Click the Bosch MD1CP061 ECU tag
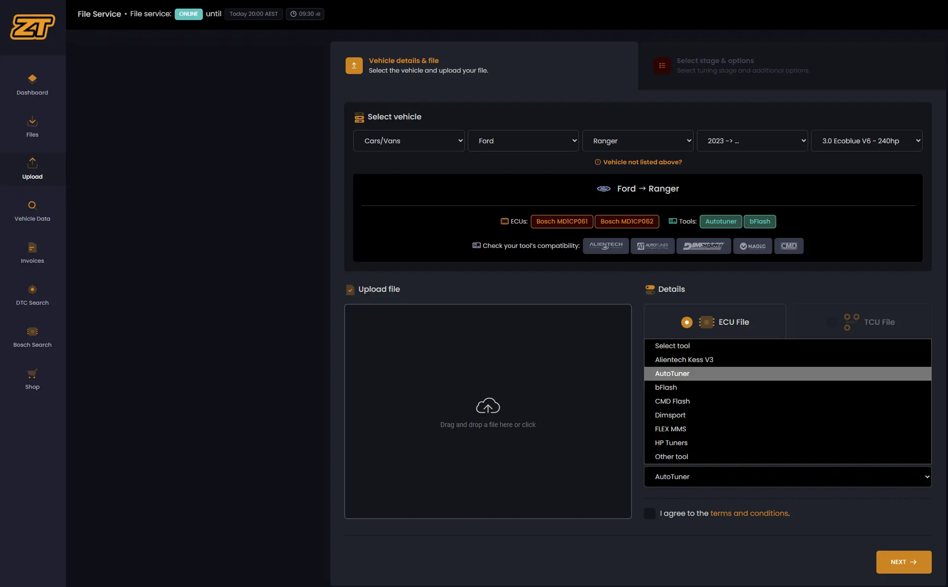This screenshot has width=948, height=587. [562, 222]
